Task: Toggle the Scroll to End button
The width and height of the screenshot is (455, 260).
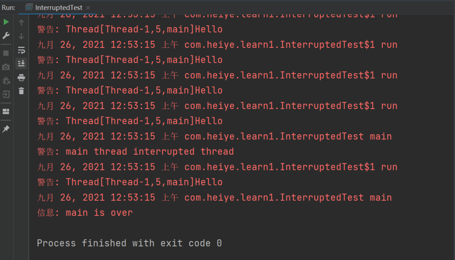Action: pyautogui.click(x=22, y=63)
